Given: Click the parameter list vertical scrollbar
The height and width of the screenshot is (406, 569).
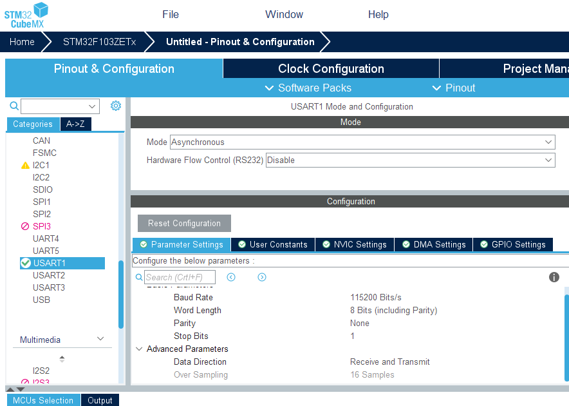Looking at the screenshot, I should (x=566, y=338).
